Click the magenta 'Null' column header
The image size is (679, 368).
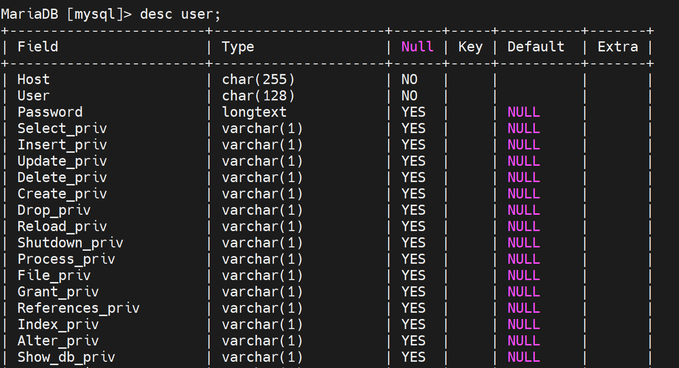(418, 47)
